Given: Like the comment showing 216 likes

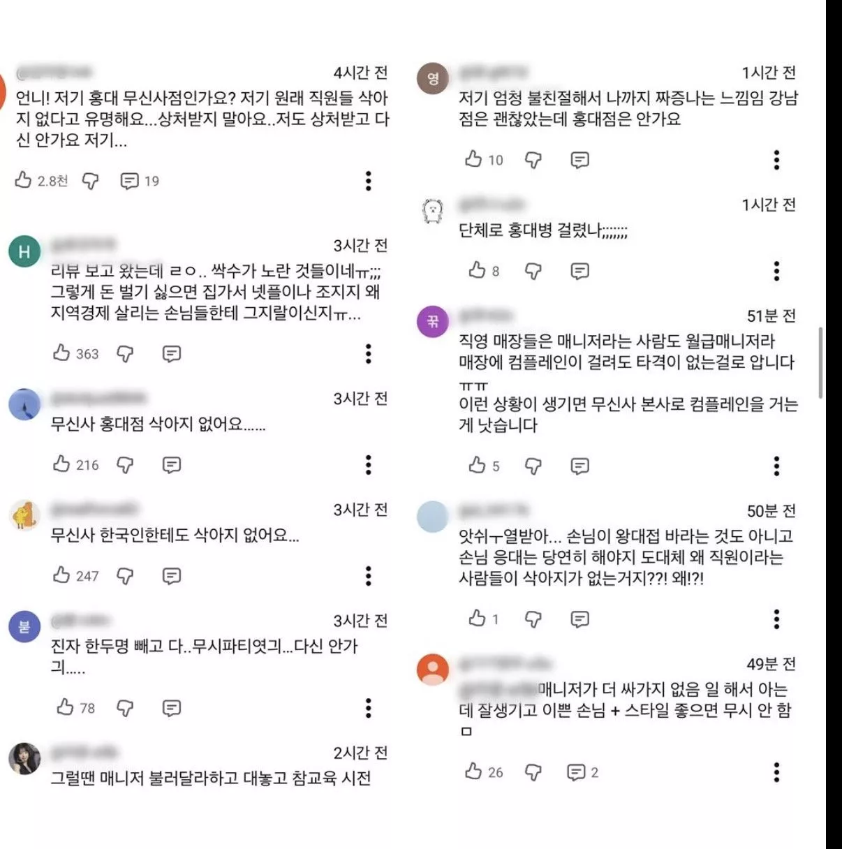Looking at the screenshot, I should (61, 464).
